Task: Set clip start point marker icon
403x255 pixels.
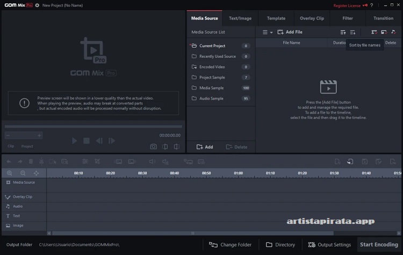Action: pyautogui.click(x=165, y=147)
